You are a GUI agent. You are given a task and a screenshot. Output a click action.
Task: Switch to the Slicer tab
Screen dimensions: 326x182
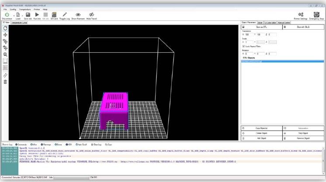click(x=260, y=23)
